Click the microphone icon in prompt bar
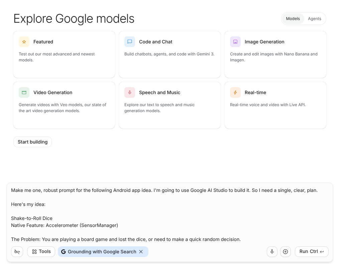 pyautogui.click(x=272, y=252)
